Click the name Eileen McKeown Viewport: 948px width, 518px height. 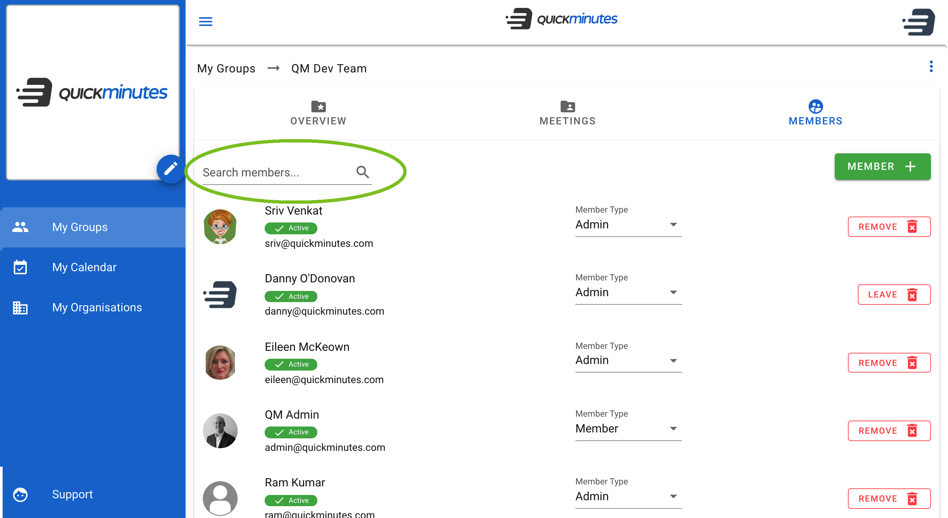(x=307, y=347)
